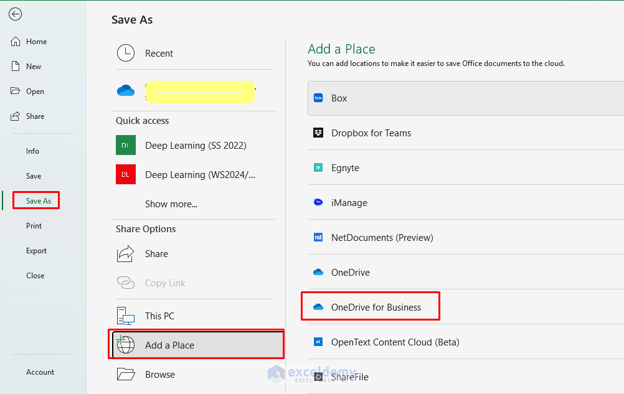Browse for a folder location

[x=159, y=375]
